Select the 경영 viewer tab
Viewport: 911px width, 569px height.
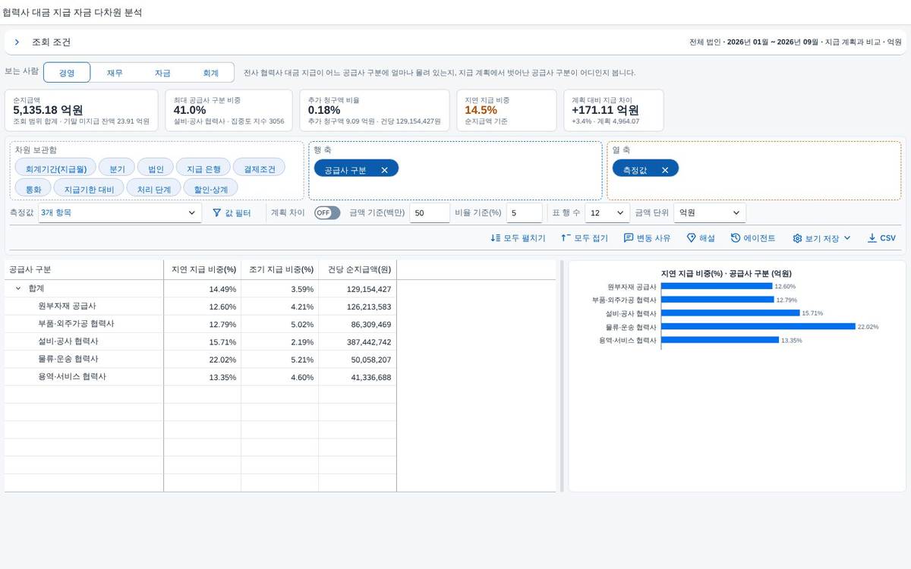click(67, 73)
